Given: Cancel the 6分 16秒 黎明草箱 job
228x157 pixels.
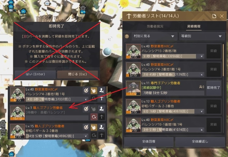Looking at the screenshot, I should click(202, 112).
